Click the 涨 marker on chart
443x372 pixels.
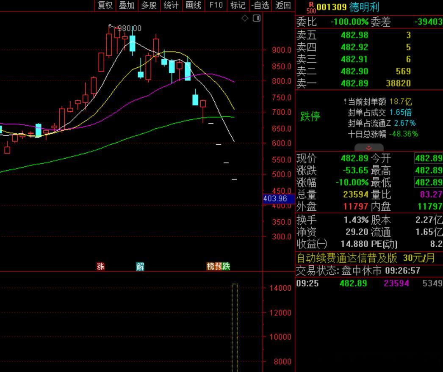pos(100,267)
